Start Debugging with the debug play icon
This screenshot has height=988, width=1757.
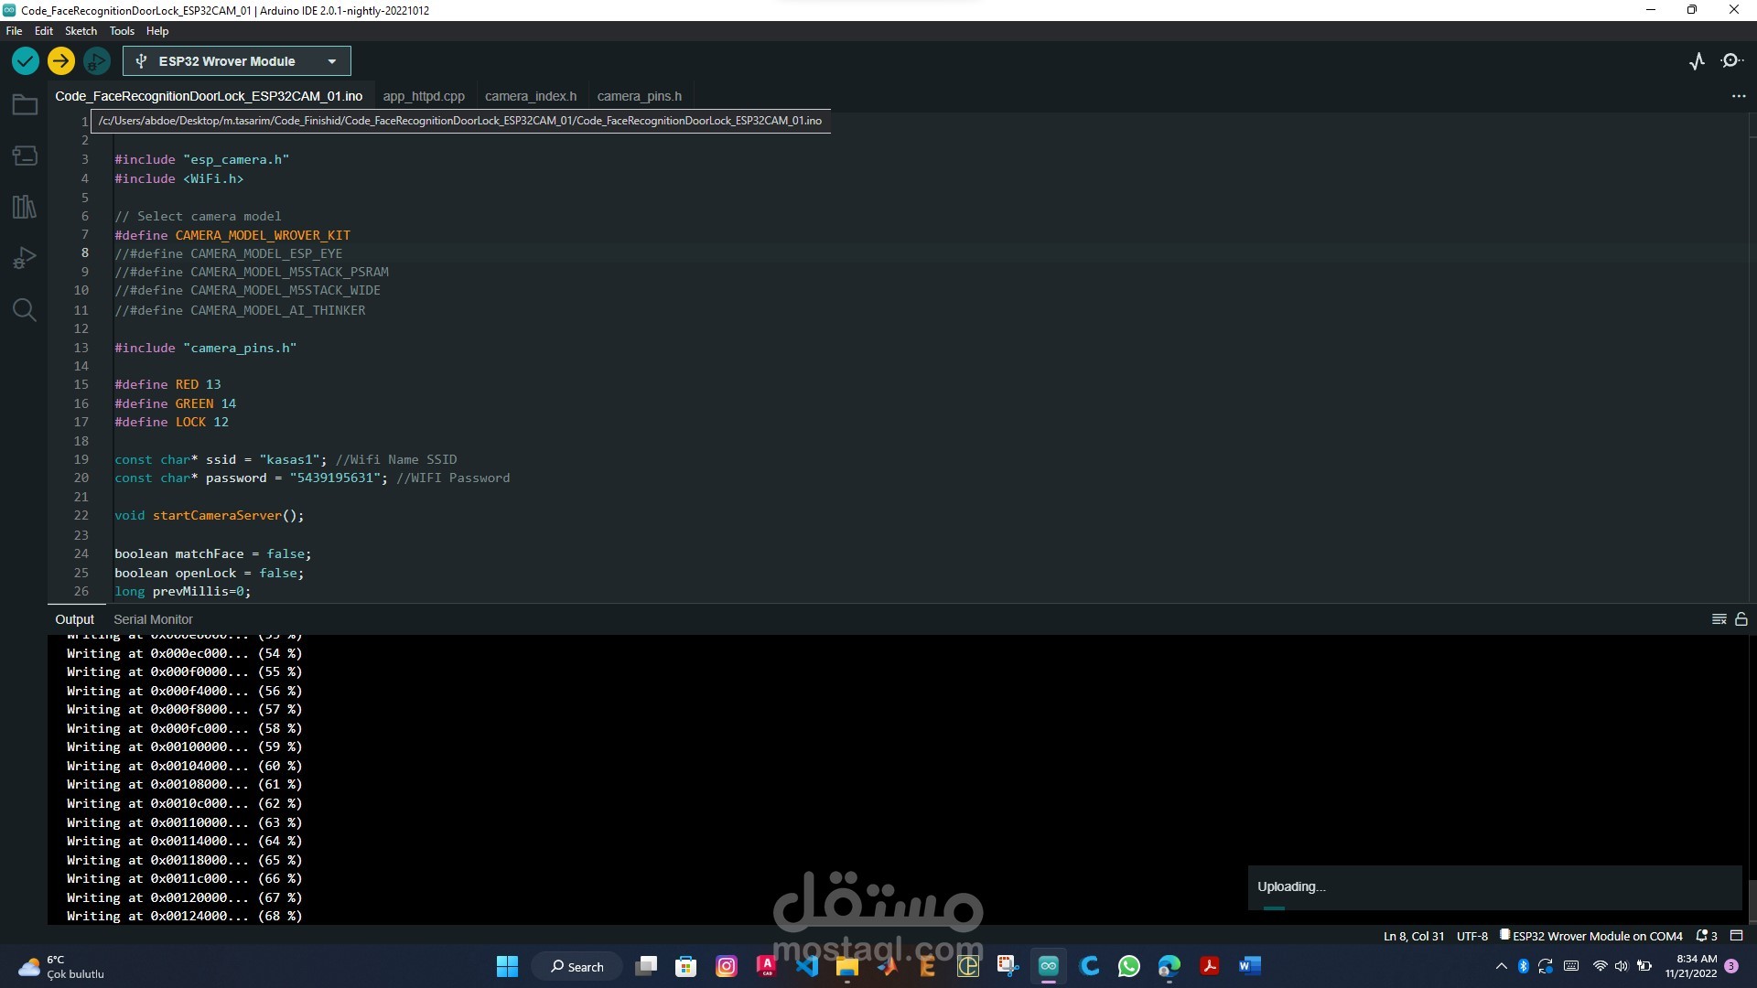(96, 61)
